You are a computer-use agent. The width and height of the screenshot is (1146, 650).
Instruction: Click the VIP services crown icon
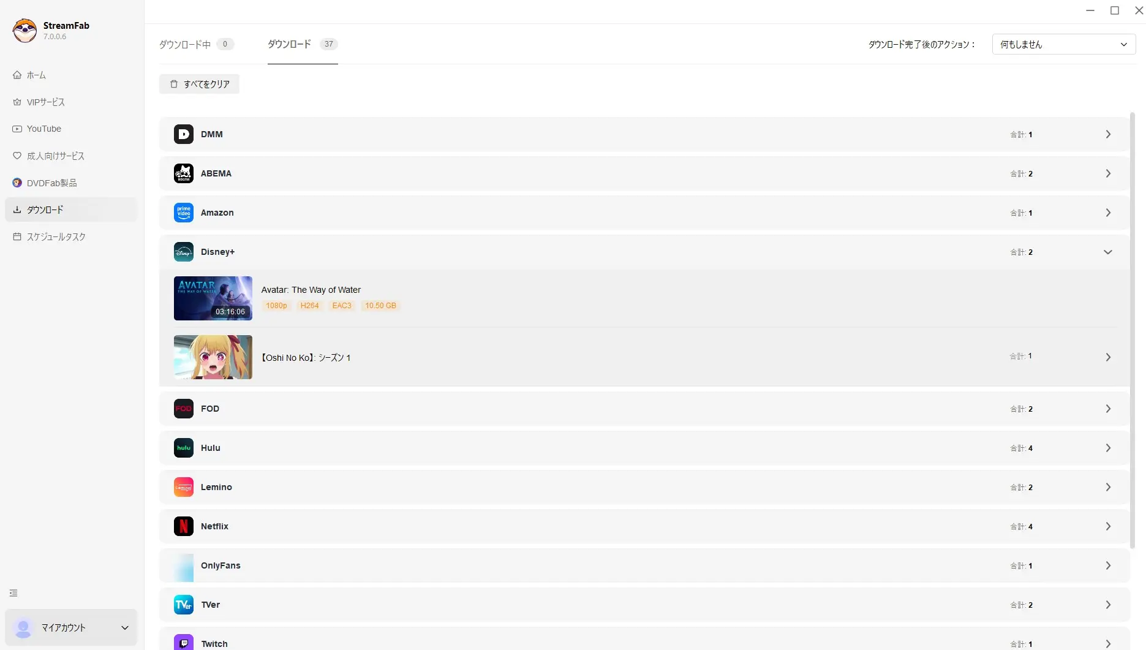point(17,102)
